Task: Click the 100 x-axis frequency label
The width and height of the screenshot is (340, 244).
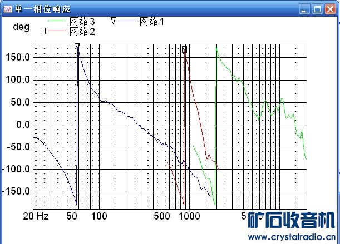Action: click(x=99, y=216)
